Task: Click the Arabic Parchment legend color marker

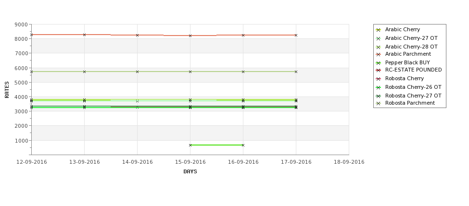Action: 378,54
